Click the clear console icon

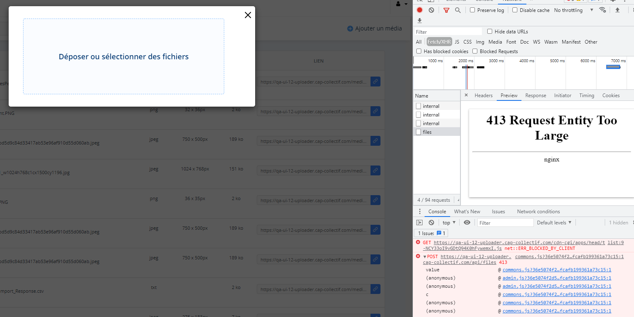tap(431, 222)
